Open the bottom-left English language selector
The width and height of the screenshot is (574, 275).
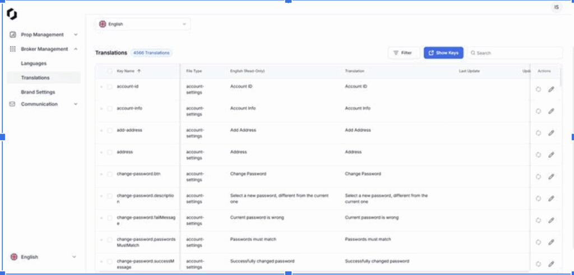coord(43,257)
